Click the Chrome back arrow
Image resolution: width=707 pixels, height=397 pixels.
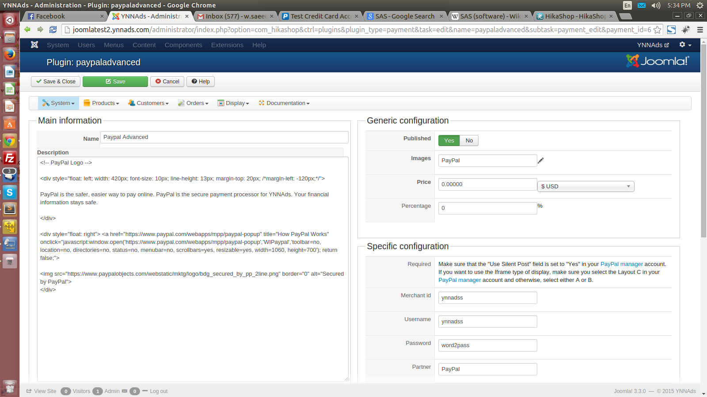click(x=27, y=30)
